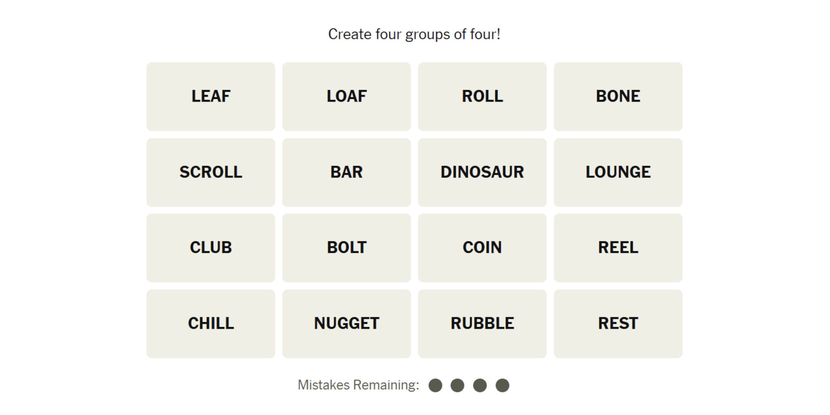
Task: Select the REST word card
Action: [618, 324]
